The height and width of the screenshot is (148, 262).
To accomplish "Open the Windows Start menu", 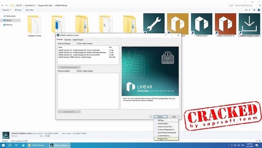I will click(3, 145).
